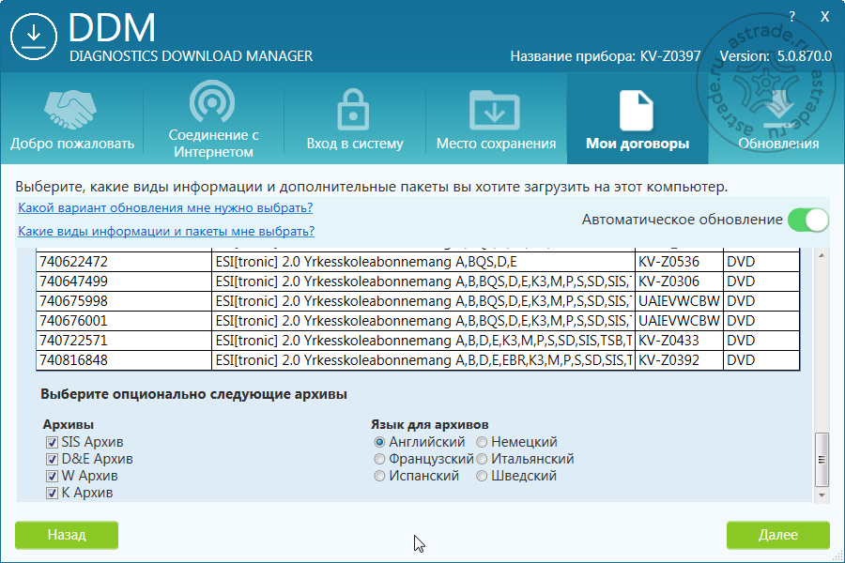Click the handshake welcome icon
845x563 pixels.
pyautogui.click(x=70, y=110)
